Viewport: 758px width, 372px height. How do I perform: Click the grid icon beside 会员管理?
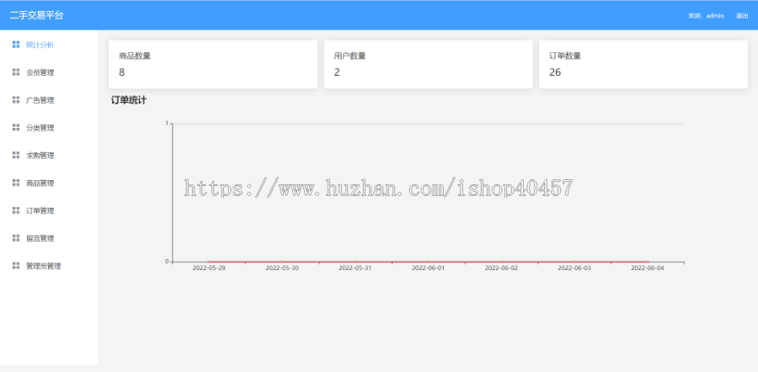click(16, 72)
